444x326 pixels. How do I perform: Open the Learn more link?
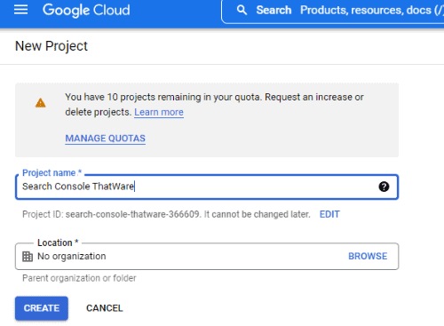pos(159,112)
